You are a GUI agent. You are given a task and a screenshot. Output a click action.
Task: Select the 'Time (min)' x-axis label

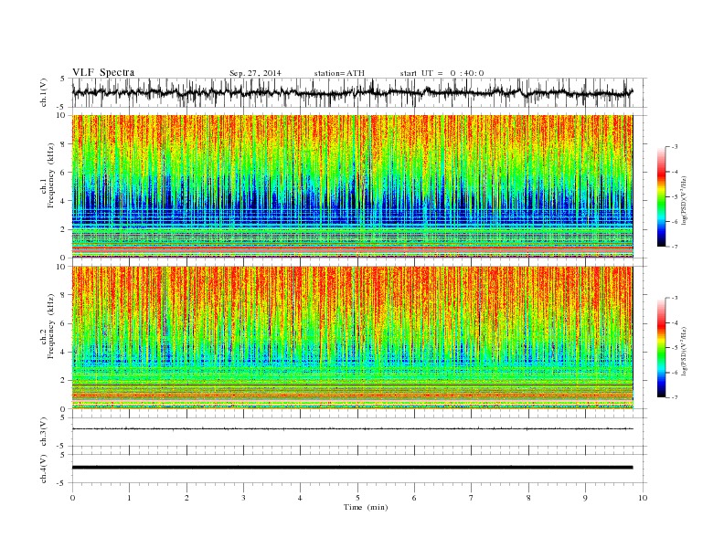(366, 507)
